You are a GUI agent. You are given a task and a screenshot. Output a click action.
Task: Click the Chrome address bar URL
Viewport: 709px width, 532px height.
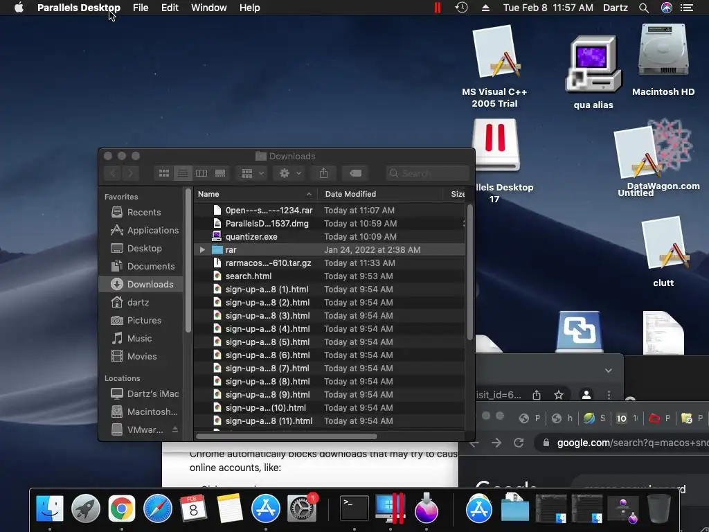click(x=632, y=443)
